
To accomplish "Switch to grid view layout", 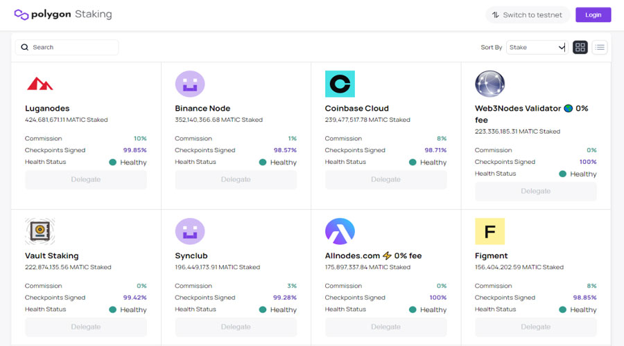I will point(580,47).
